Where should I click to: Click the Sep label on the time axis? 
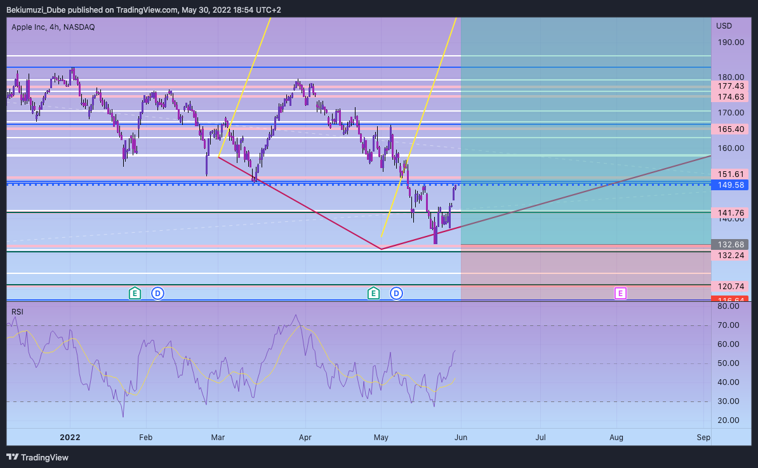click(x=703, y=437)
